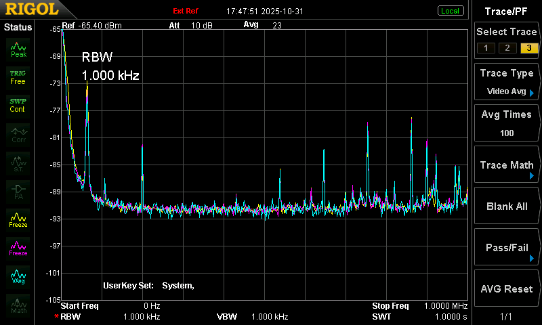542x325 pixels.
Task: Click the Blank All softkey
Action: tap(506, 207)
